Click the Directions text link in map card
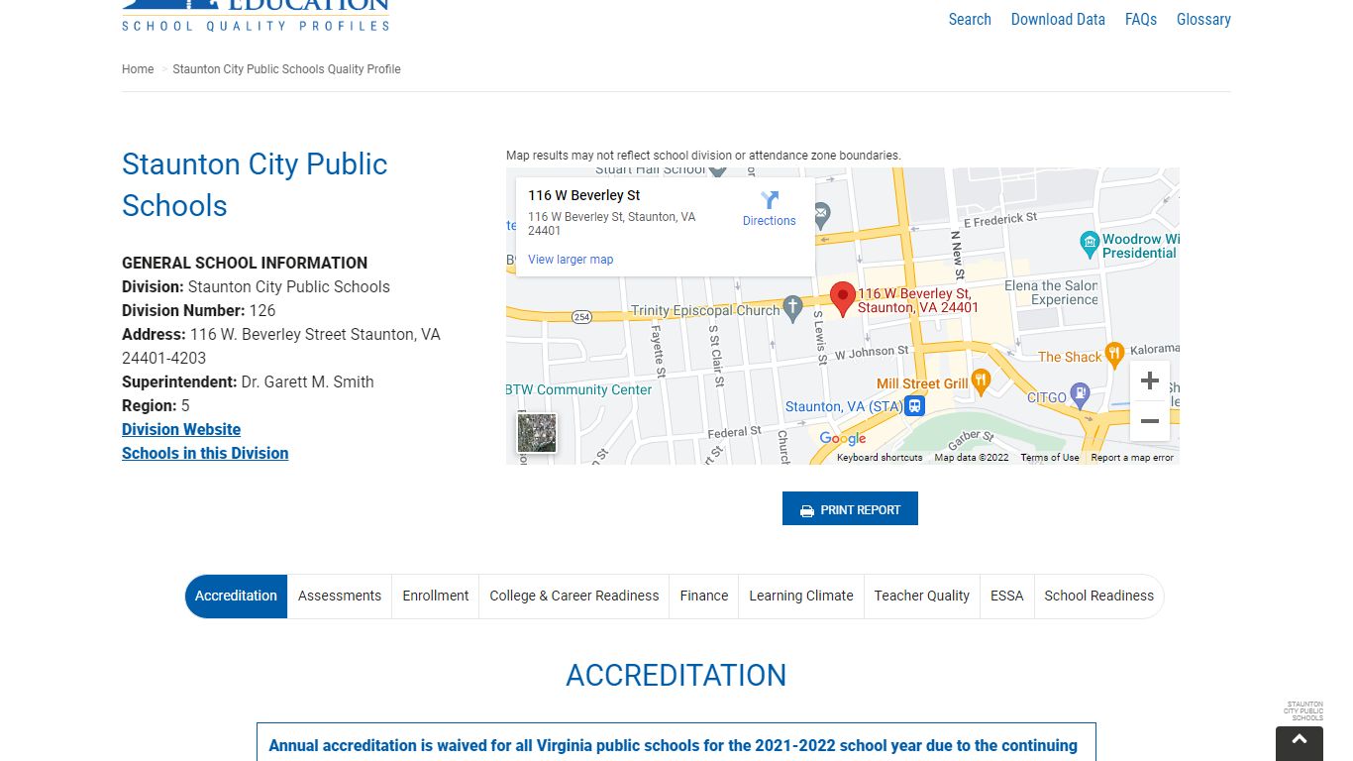This screenshot has height=761, width=1353. (x=770, y=221)
